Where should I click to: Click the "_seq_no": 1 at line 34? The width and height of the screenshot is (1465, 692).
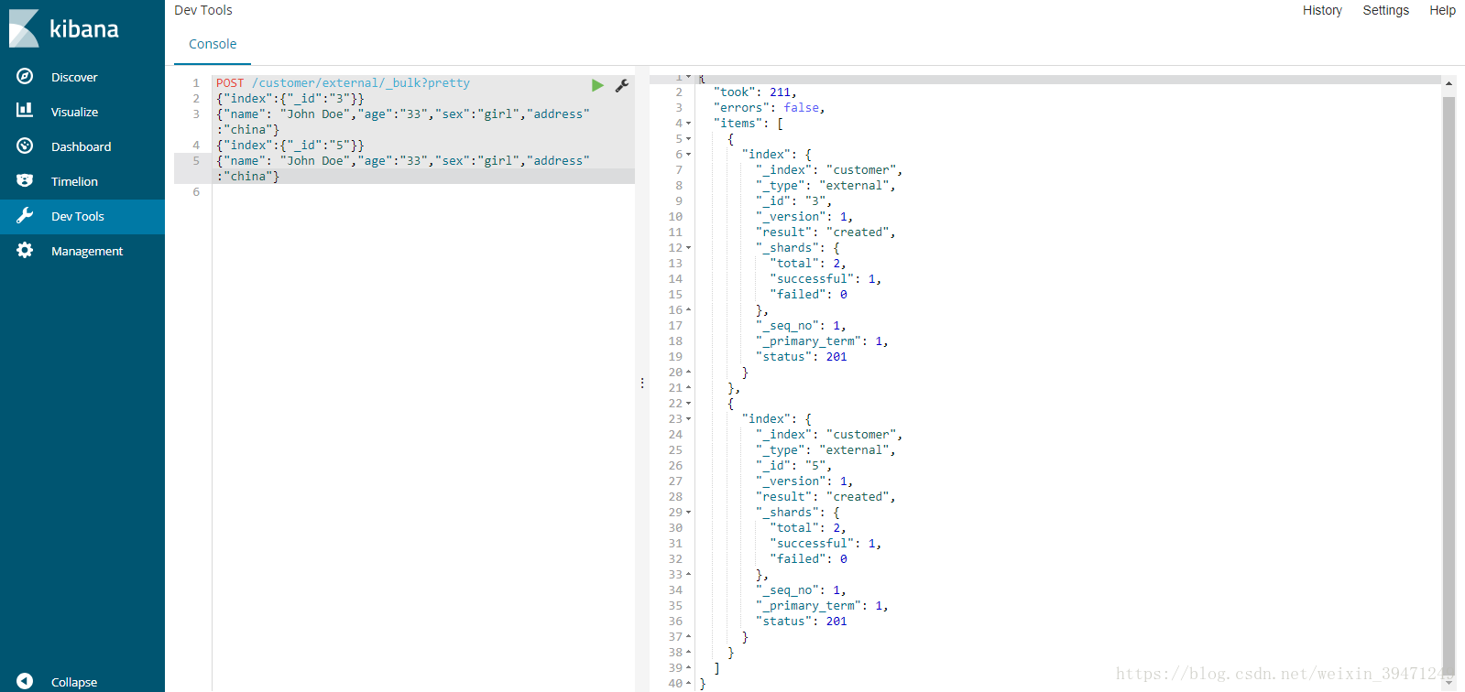(801, 590)
